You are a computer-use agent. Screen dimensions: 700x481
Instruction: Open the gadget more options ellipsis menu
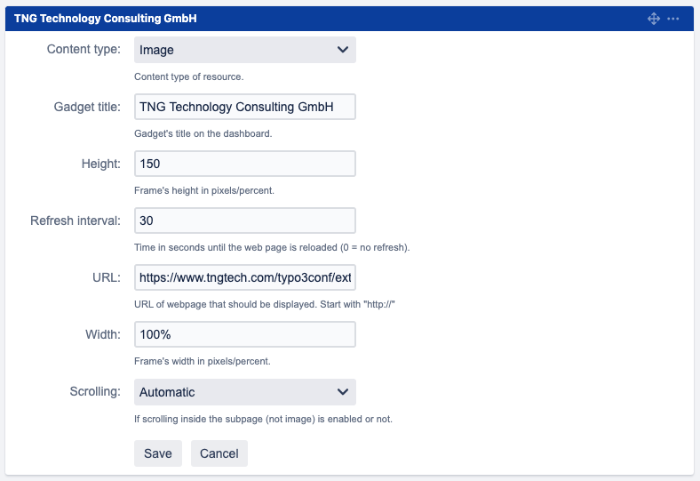click(x=673, y=19)
